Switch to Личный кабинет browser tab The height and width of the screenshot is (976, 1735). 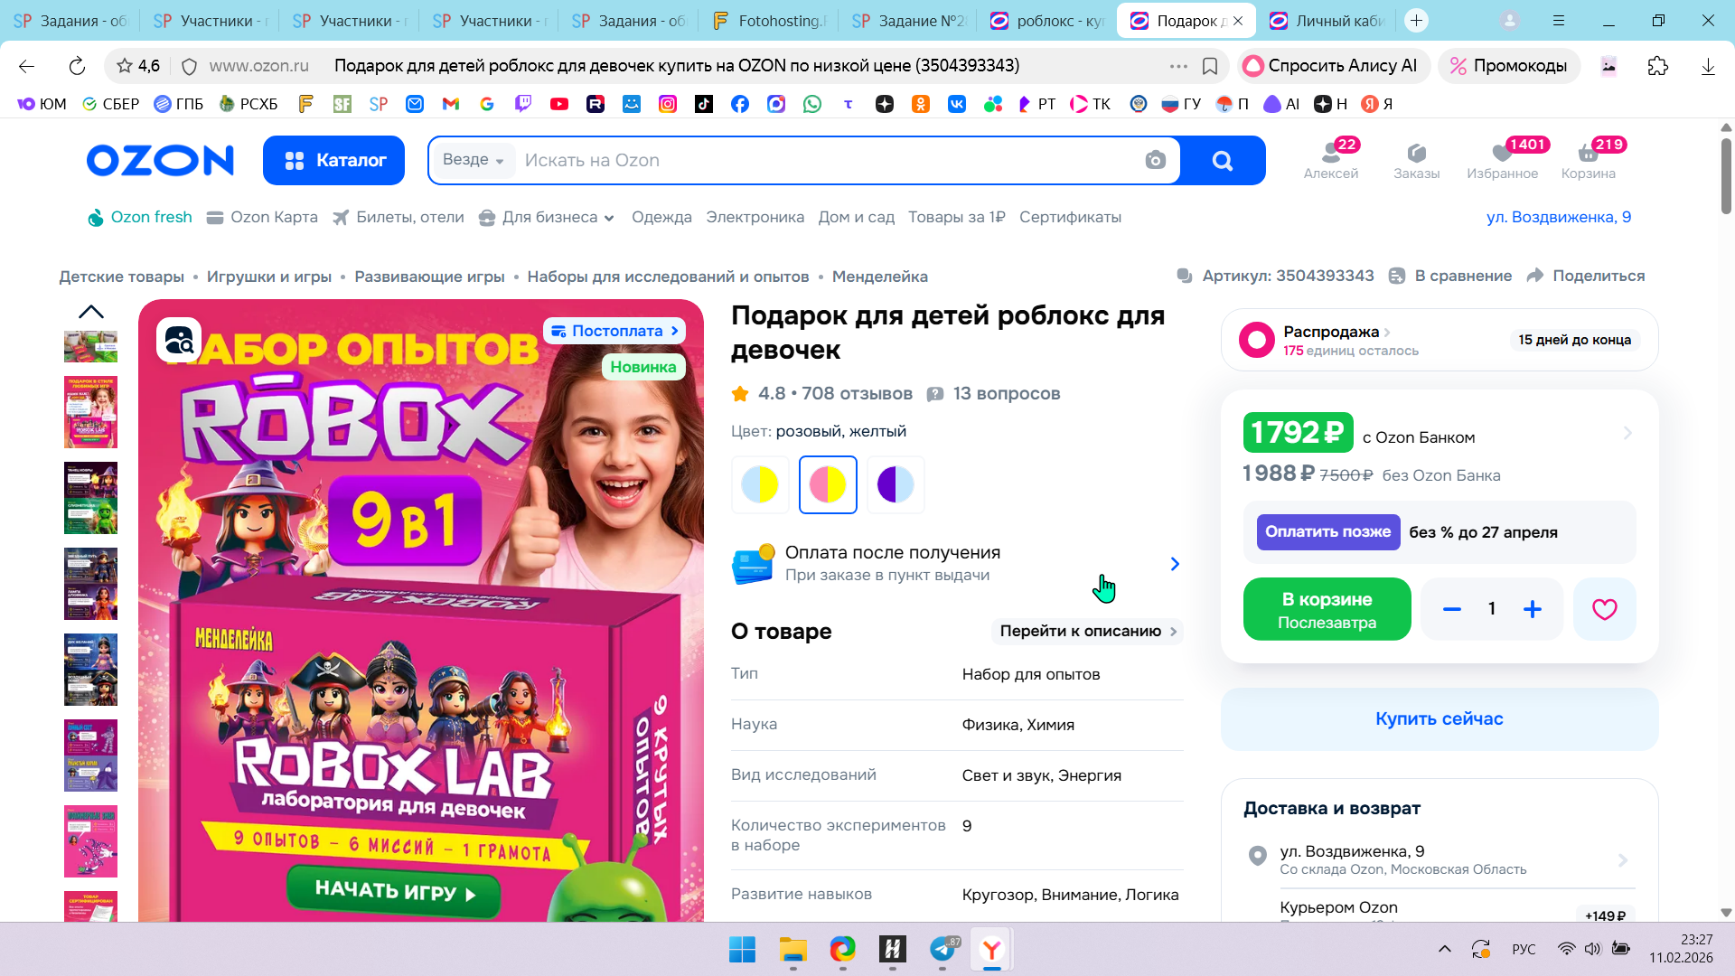pyautogui.click(x=1328, y=21)
